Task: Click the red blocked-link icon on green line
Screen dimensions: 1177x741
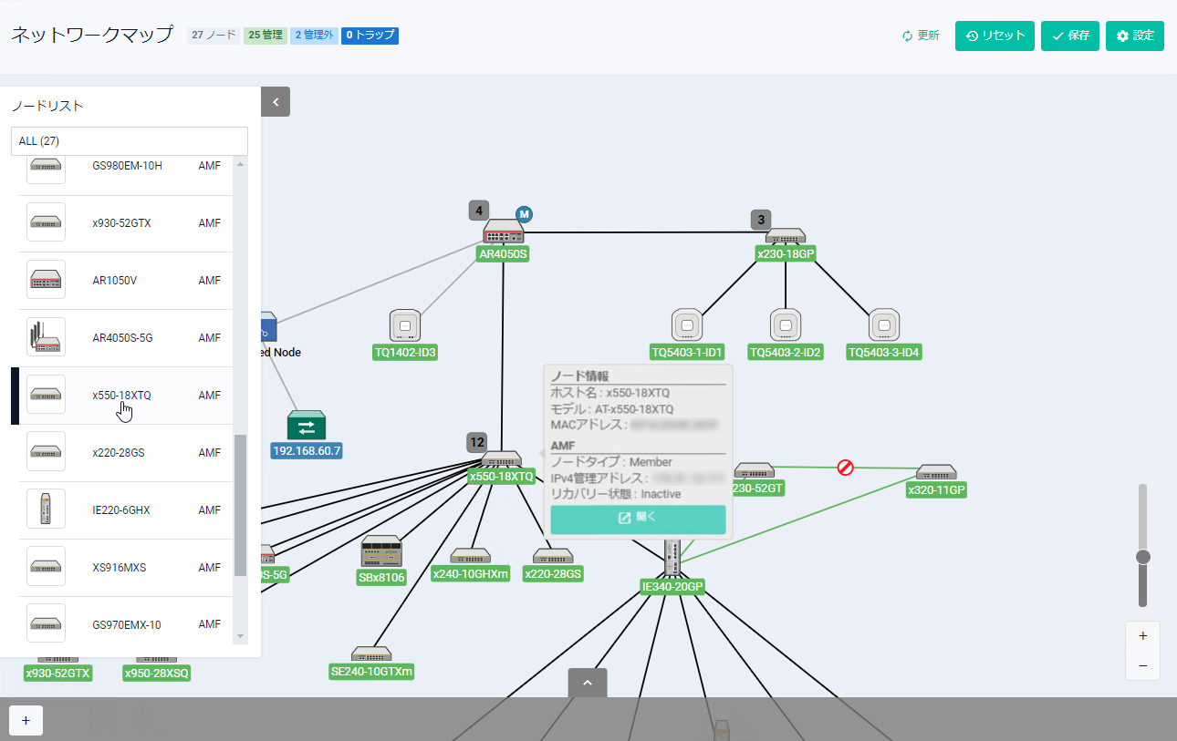Action: [x=846, y=468]
